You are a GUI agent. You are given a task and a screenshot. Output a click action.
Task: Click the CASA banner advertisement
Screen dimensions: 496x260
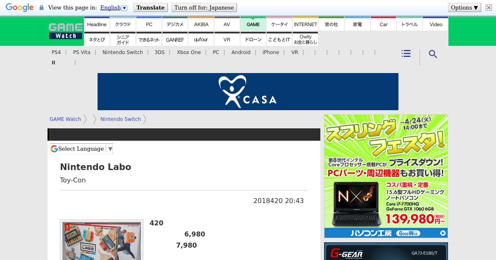pyautogui.click(x=248, y=92)
